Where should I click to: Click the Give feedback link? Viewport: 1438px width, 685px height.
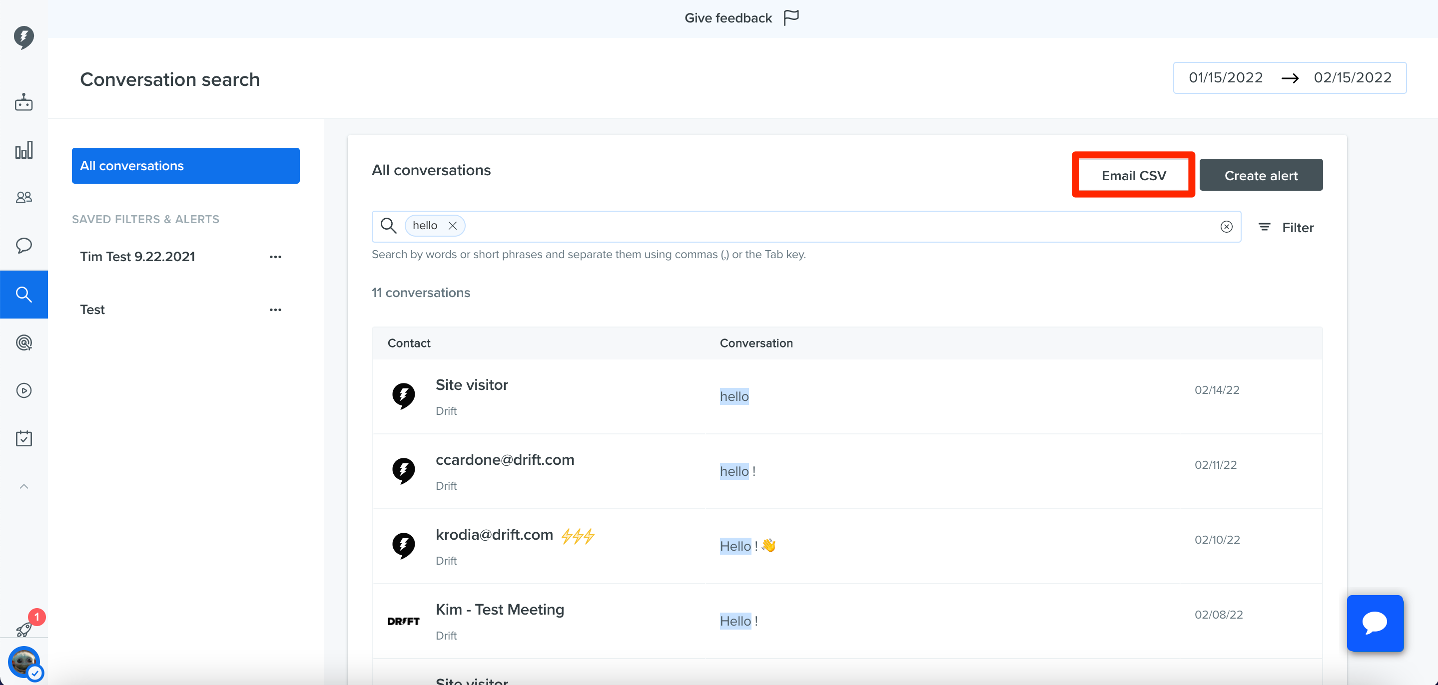(728, 18)
